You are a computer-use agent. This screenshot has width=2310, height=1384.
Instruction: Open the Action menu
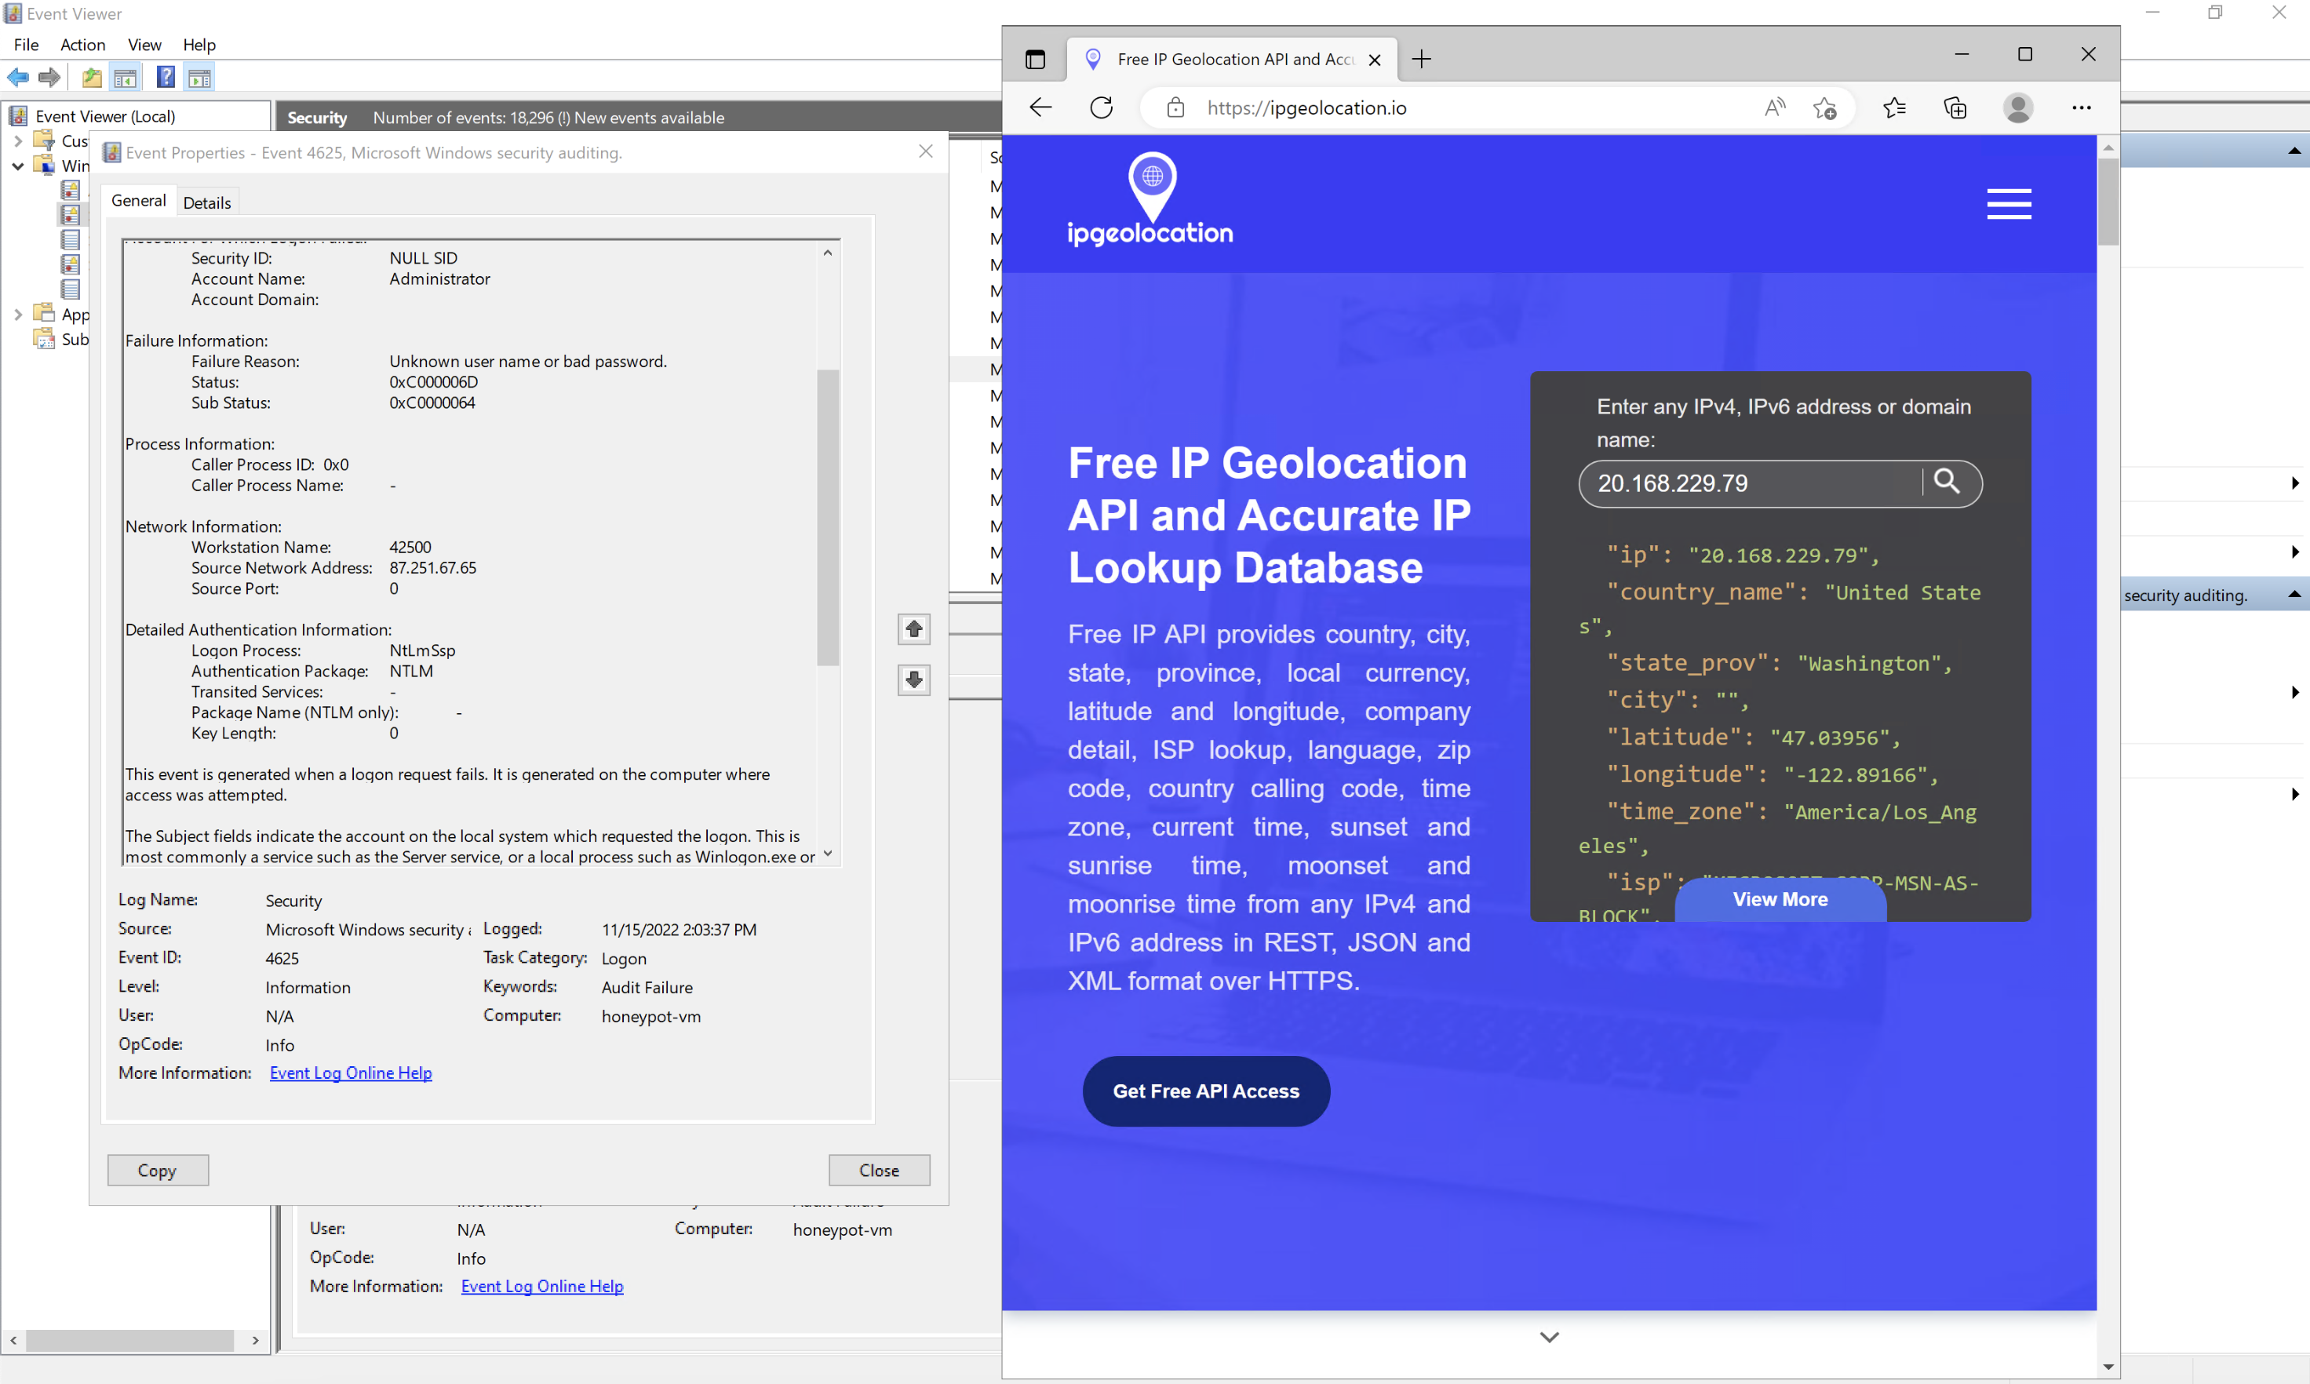click(82, 45)
